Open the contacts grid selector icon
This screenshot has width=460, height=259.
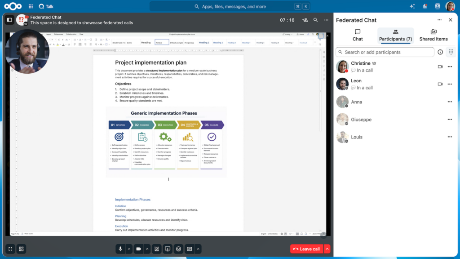(451, 52)
